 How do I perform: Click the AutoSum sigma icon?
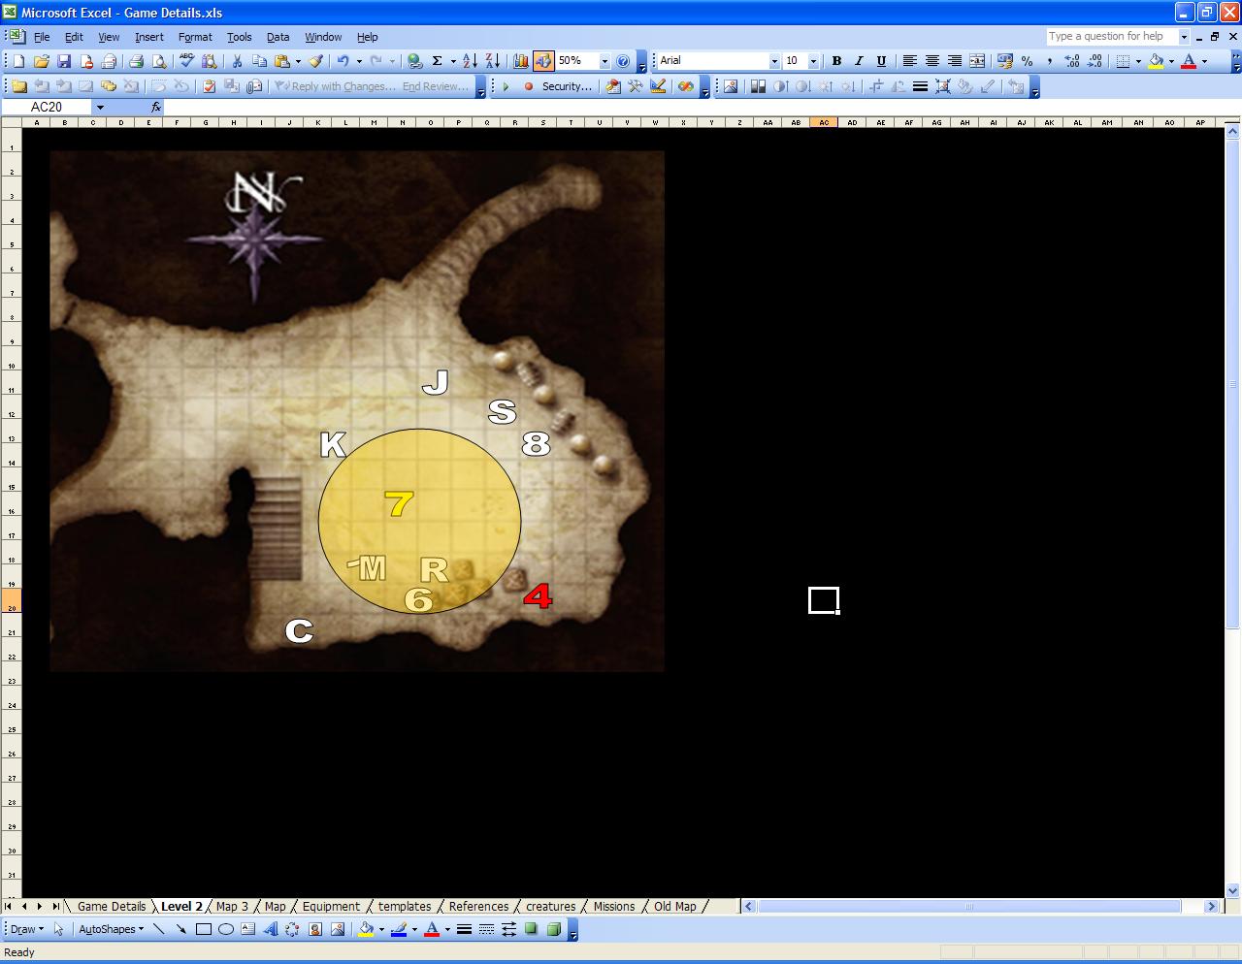point(437,61)
